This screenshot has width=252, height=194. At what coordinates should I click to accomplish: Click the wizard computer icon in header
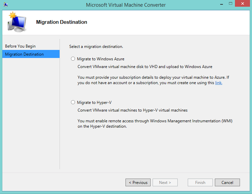[x=17, y=22]
